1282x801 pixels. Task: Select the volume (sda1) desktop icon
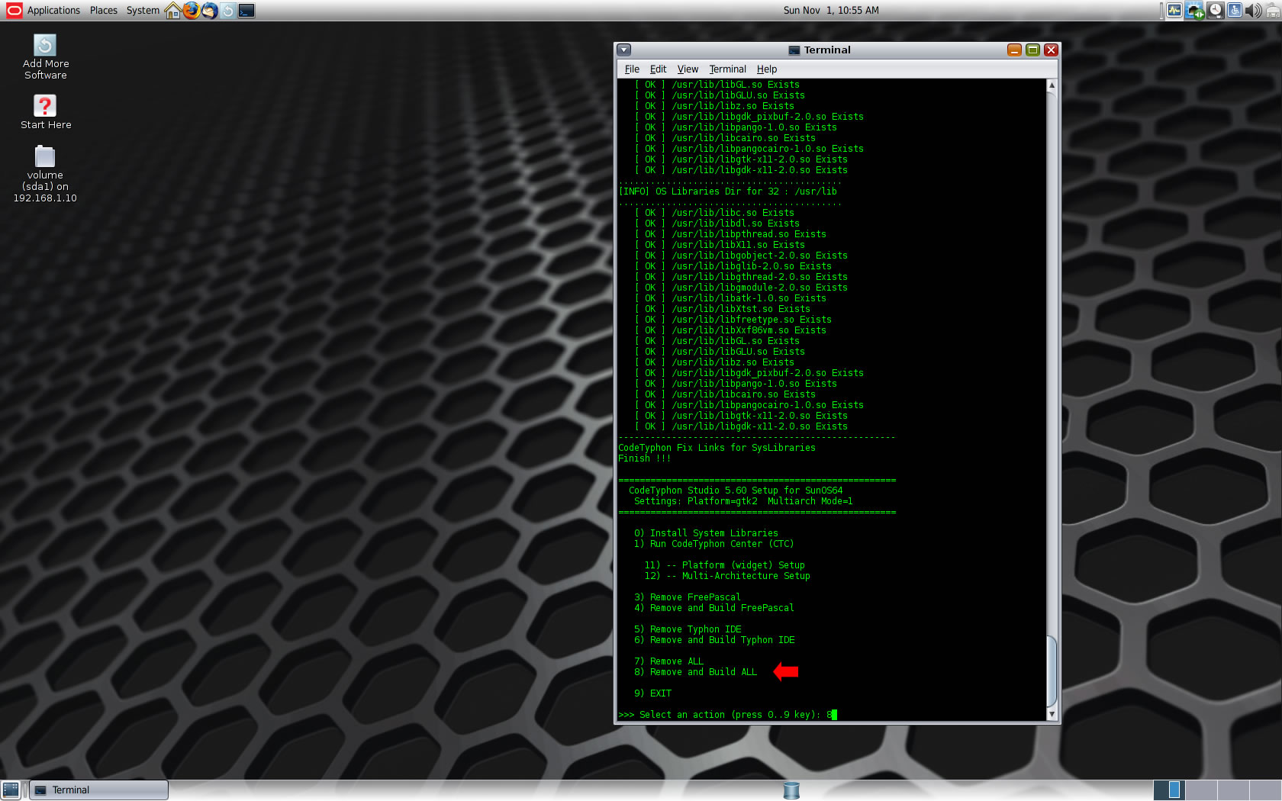click(x=45, y=174)
